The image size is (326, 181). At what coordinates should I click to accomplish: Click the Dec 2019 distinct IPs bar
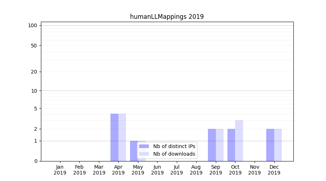click(x=270, y=145)
